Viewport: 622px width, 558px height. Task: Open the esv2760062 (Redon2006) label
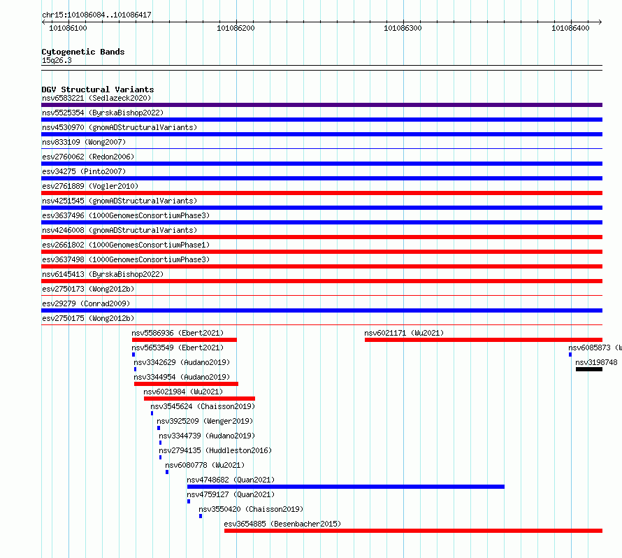(x=88, y=157)
